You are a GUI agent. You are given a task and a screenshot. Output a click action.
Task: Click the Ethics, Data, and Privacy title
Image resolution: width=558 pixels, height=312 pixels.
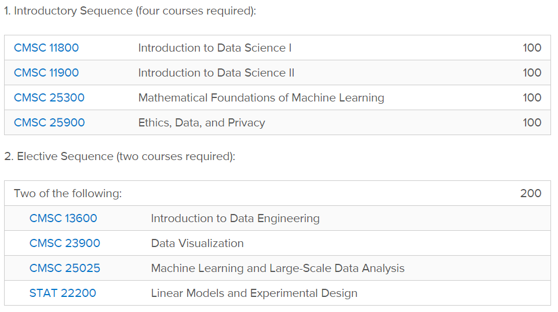pyautogui.click(x=201, y=123)
